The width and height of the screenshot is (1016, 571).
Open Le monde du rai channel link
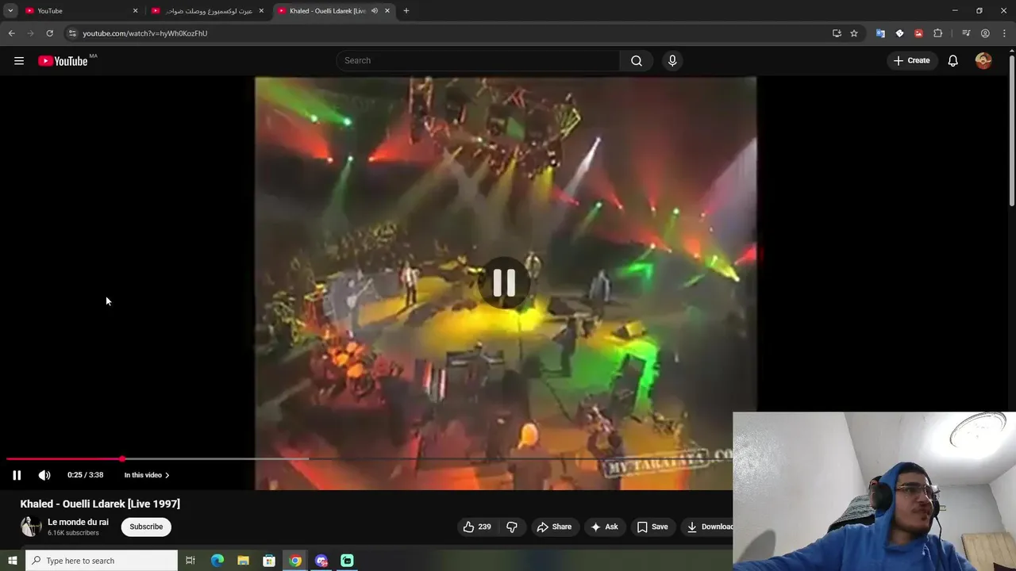(78, 522)
